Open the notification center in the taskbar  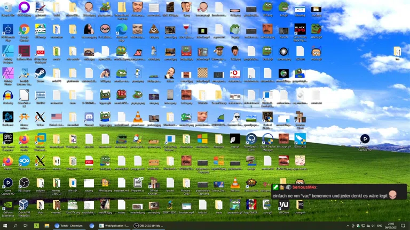coord(403,226)
